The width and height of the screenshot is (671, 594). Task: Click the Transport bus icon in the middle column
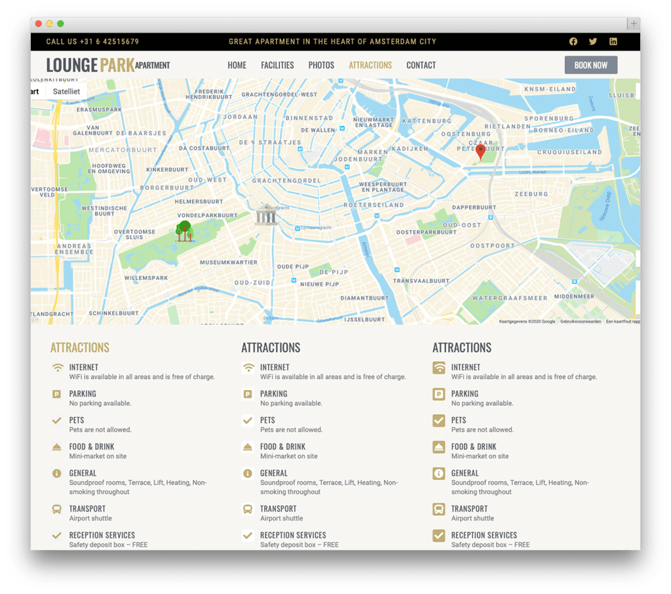click(247, 509)
